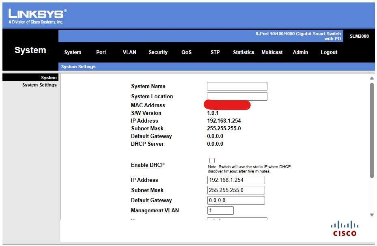Click the Management VLAN input field

[x=220, y=210]
